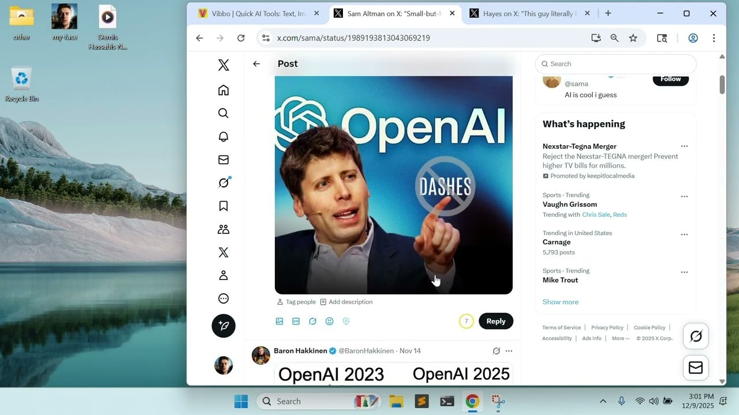Open Sublime Text from taskbar
The width and height of the screenshot is (739, 415).
(422, 401)
